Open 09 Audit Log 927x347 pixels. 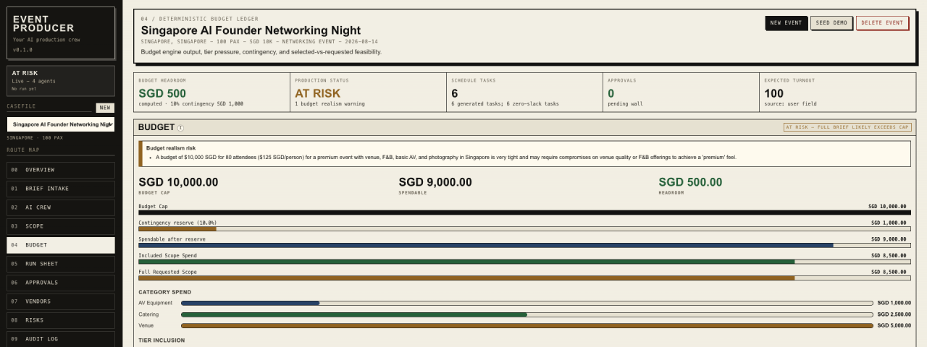[x=61, y=339]
